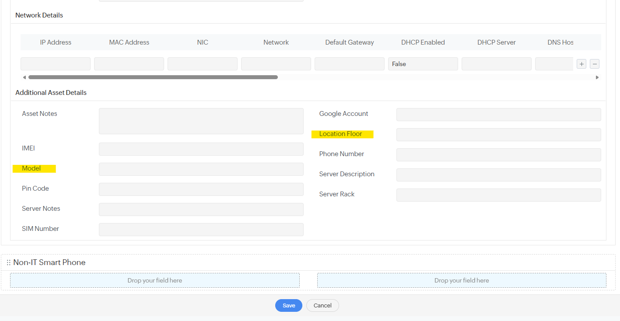Click the 'Server Description' field label
Screen dimensions: 620x321
coord(347,174)
